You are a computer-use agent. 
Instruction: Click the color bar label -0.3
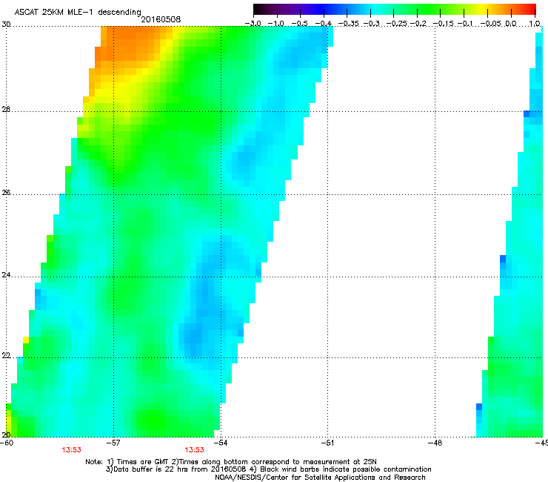click(x=372, y=24)
